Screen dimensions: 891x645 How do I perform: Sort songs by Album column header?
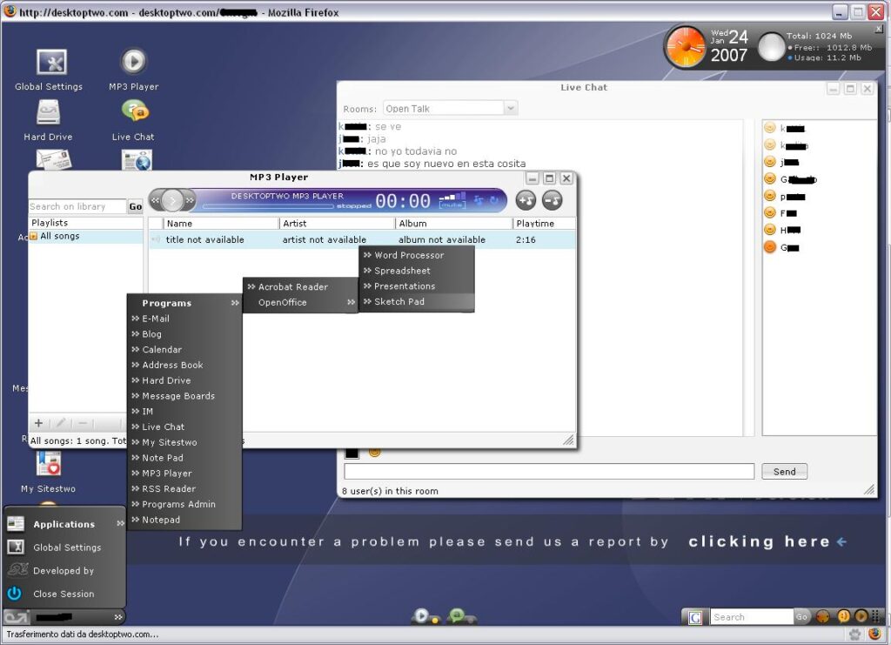coord(453,224)
